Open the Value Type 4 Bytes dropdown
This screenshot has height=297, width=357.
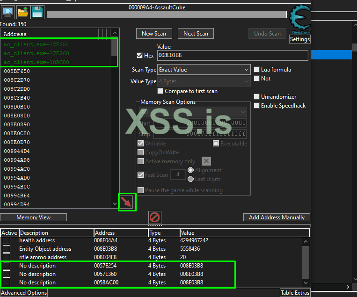(204, 81)
